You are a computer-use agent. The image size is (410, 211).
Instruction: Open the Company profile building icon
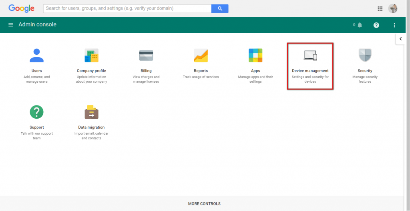pos(92,56)
